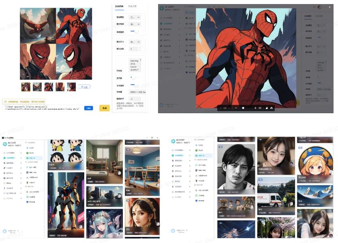Select the first four-grid thumbnail under the result
This screenshot has height=243, width=338.
pyautogui.click(x=26, y=87)
